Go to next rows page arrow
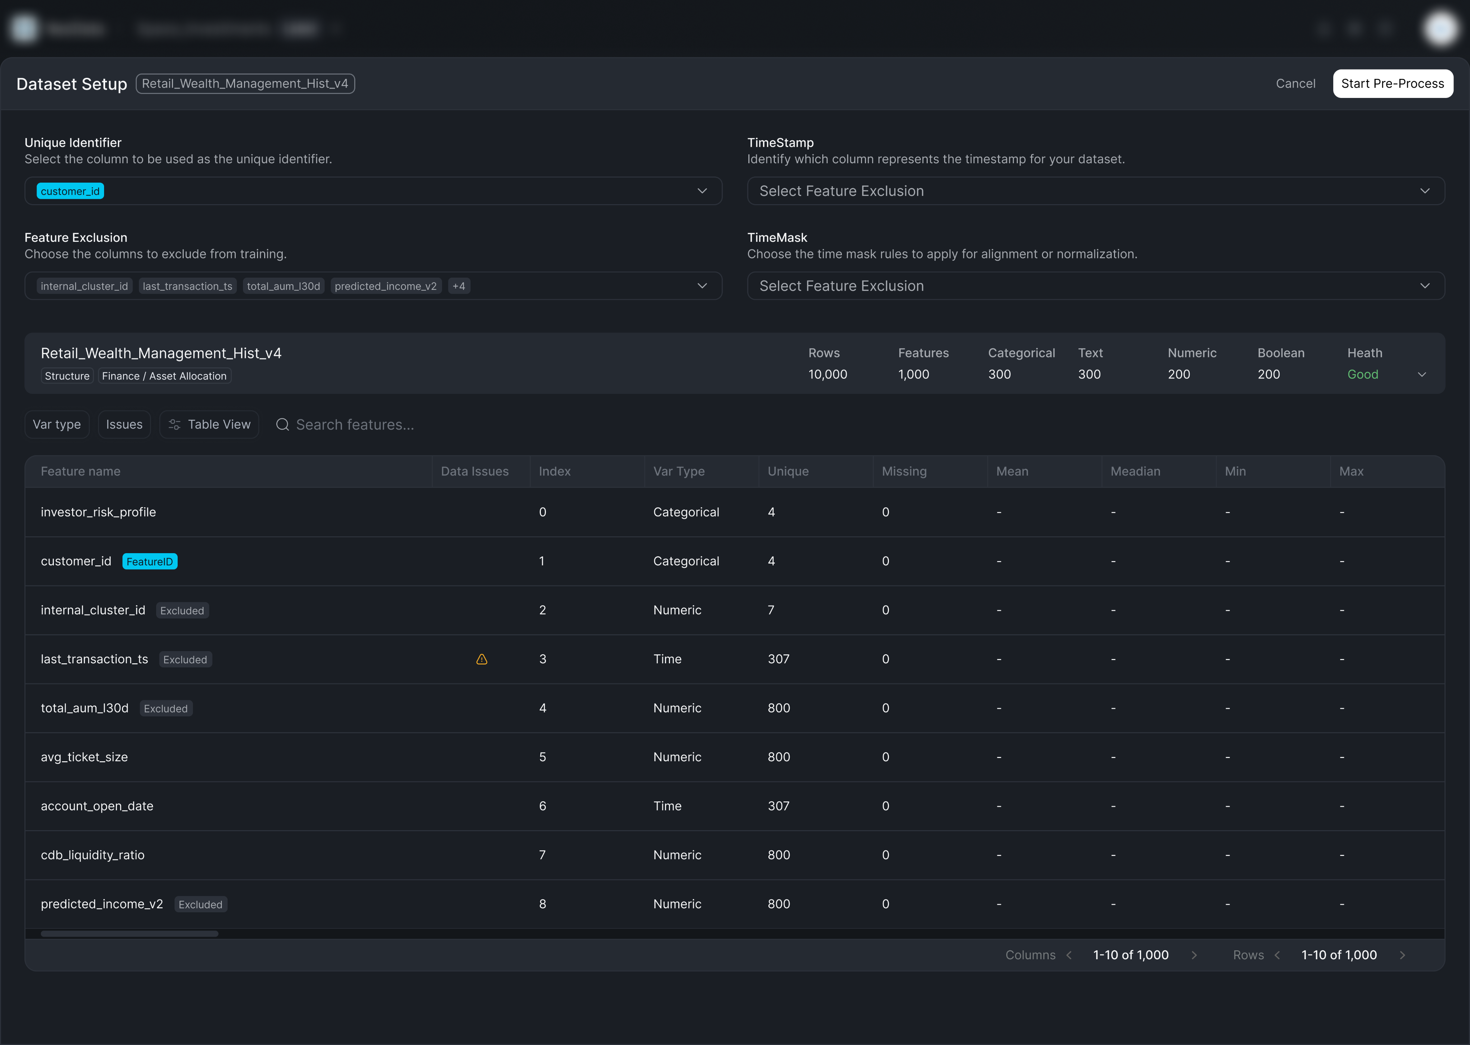The height and width of the screenshot is (1045, 1470). [x=1403, y=955]
